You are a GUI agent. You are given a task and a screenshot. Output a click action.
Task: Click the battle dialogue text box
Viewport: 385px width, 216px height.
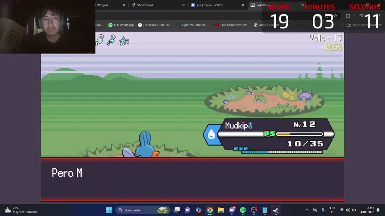(192, 179)
